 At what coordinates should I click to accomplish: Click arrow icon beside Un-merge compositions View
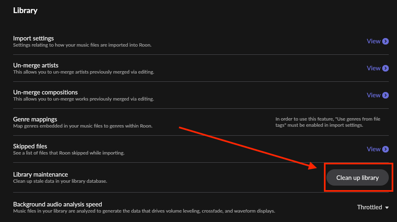pos(386,95)
